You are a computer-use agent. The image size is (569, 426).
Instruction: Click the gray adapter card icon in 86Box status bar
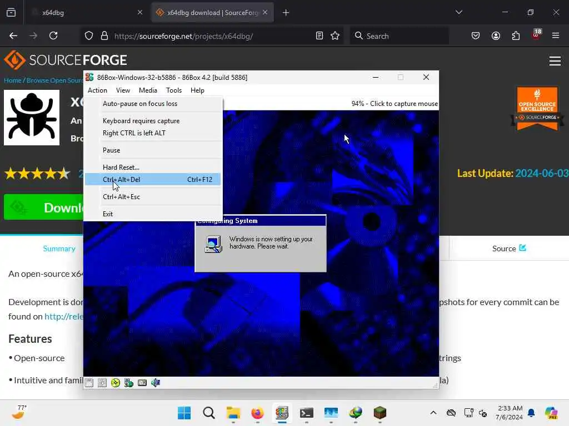142,383
